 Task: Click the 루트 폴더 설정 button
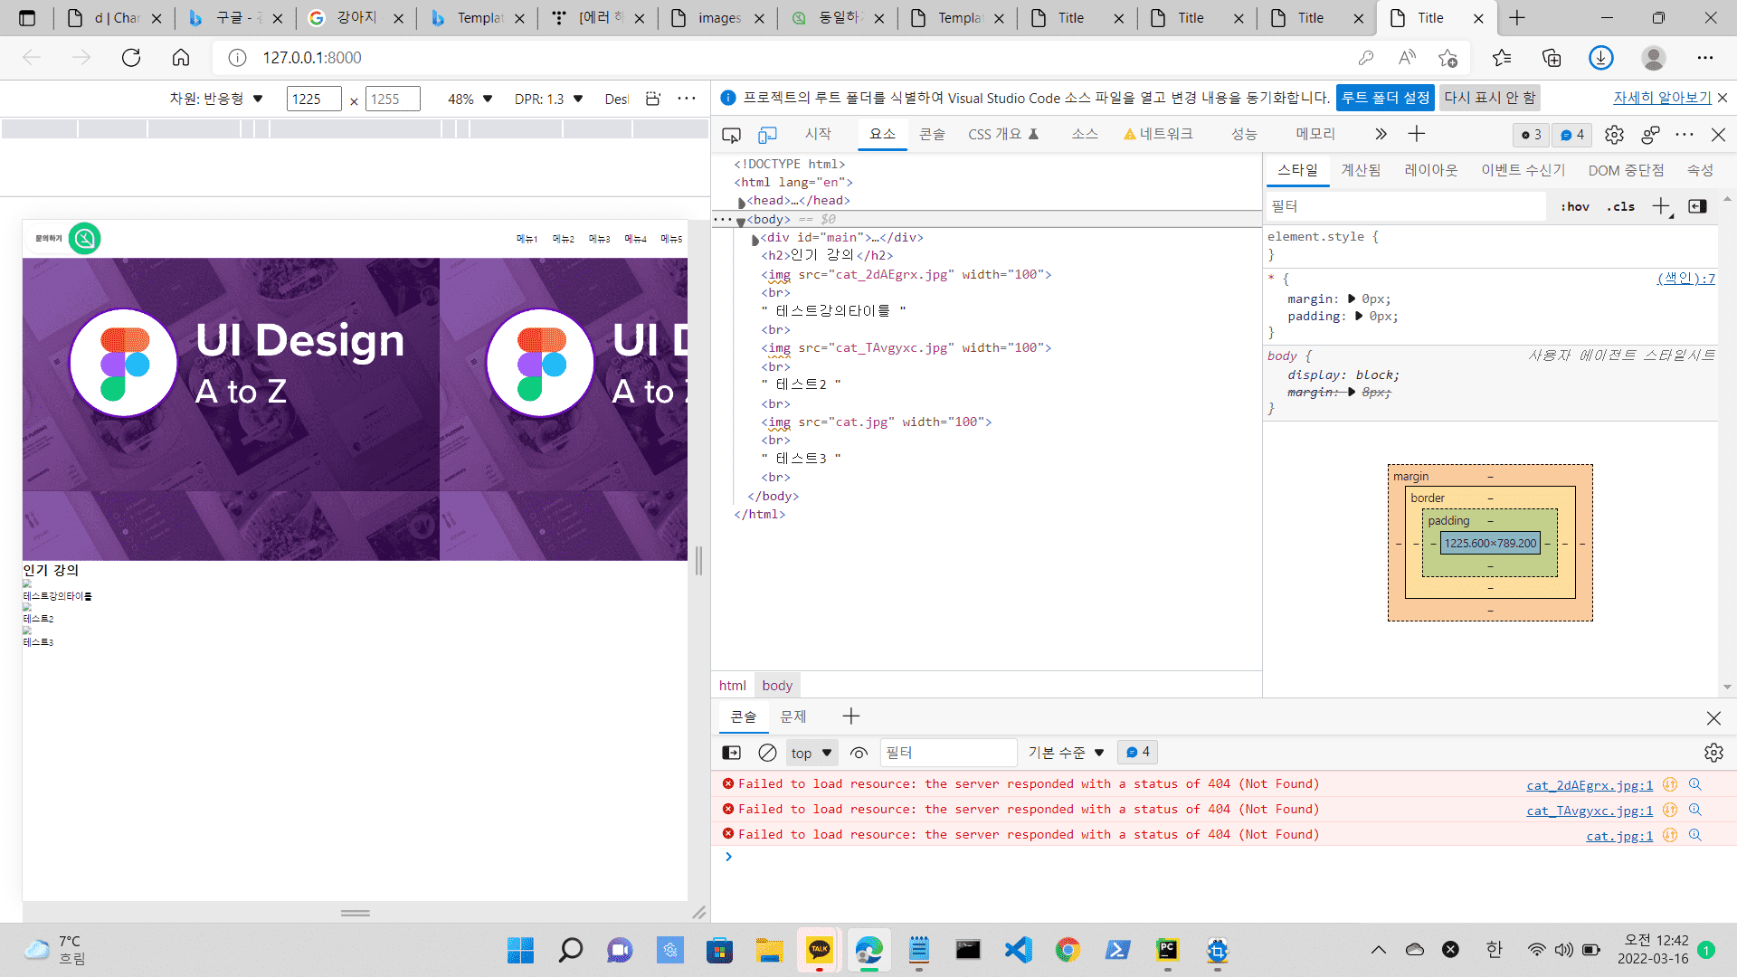pos(1384,98)
